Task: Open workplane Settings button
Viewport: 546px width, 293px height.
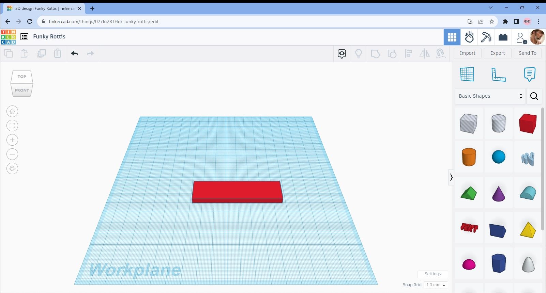Action: pyautogui.click(x=433, y=274)
